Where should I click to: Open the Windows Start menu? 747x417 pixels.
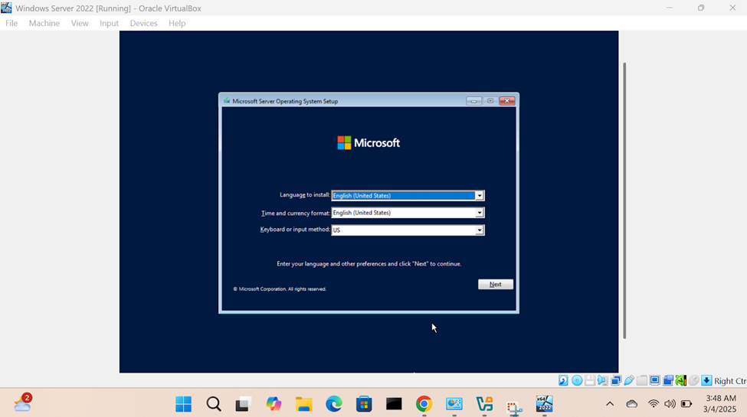pos(183,404)
